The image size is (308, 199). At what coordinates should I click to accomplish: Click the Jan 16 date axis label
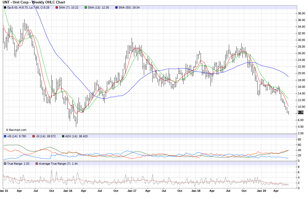68,191
